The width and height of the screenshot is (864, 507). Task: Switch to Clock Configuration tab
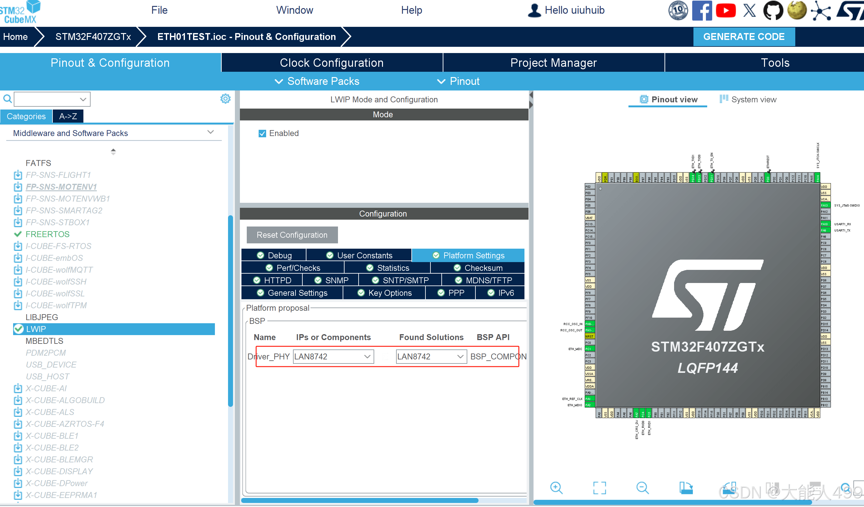332,63
